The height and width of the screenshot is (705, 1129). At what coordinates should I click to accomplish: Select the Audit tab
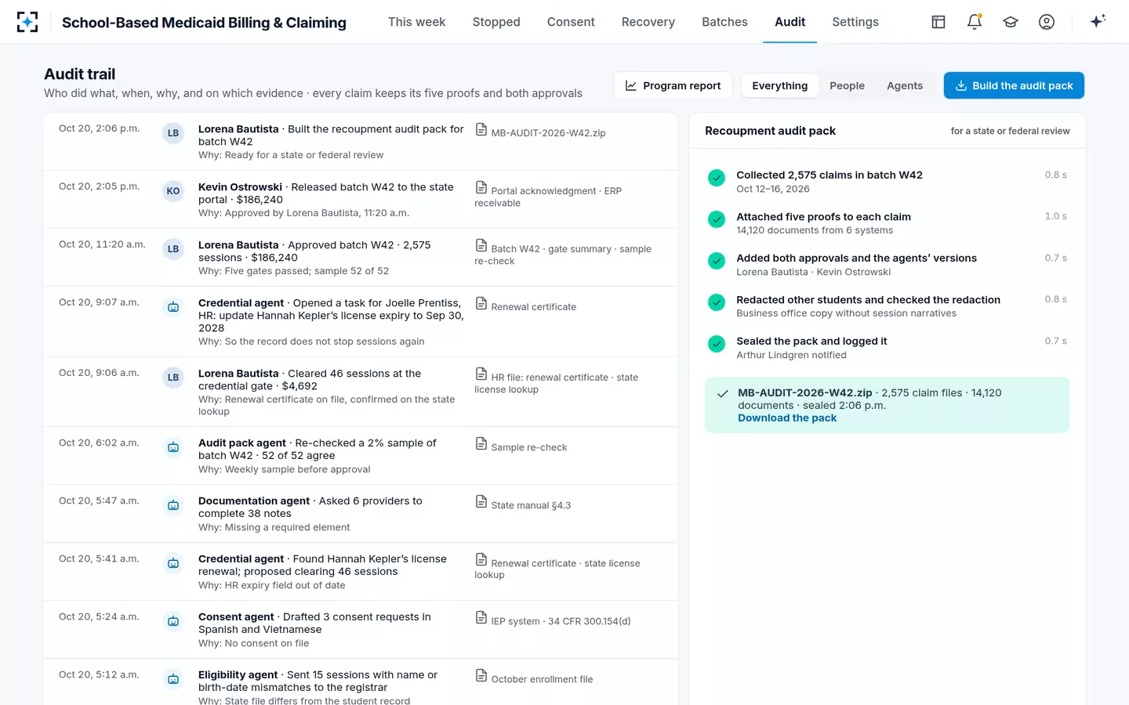coord(790,22)
